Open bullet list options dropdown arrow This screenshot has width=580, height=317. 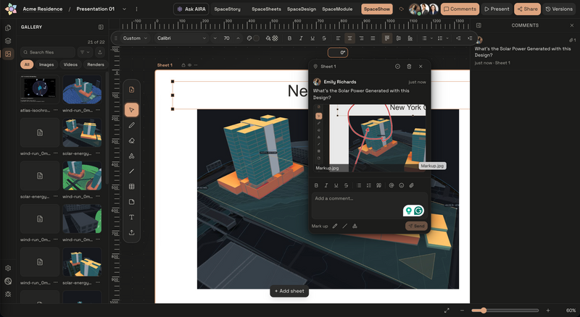click(x=431, y=38)
